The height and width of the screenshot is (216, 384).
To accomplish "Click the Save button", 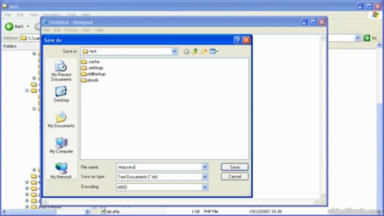I will click(235, 167).
